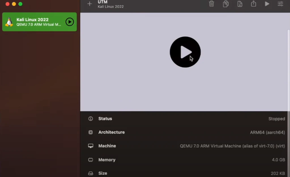290x177 pixels.
Task: Click the circled play button in the sidebar entry
Action: 70,22
